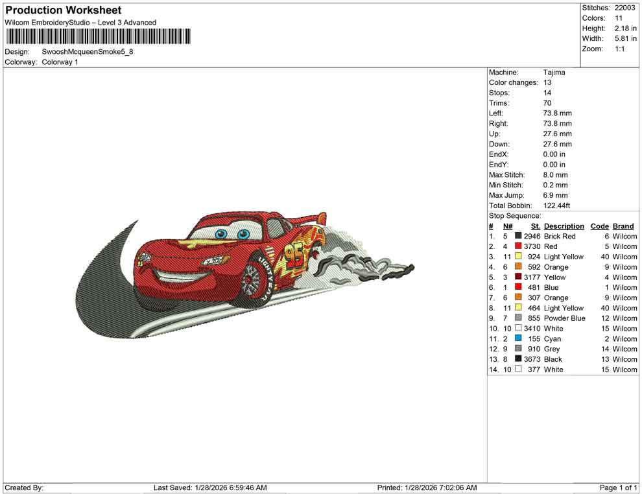Click the Brick Red color swatch
Image resolution: width=642 pixels, height=494 pixels.
click(x=517, y=236)
